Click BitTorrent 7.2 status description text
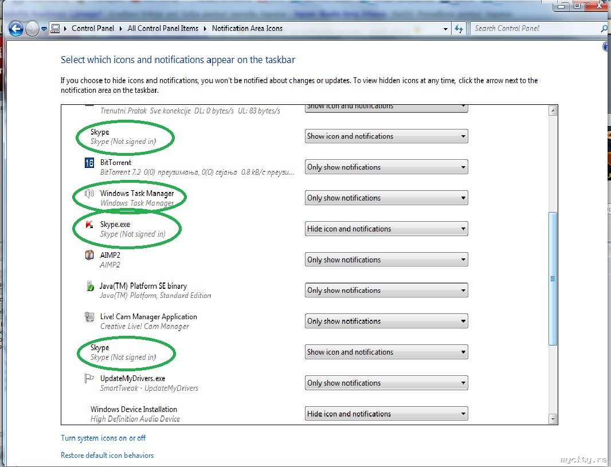Screen dimensions: 611x467 point(197,172)
